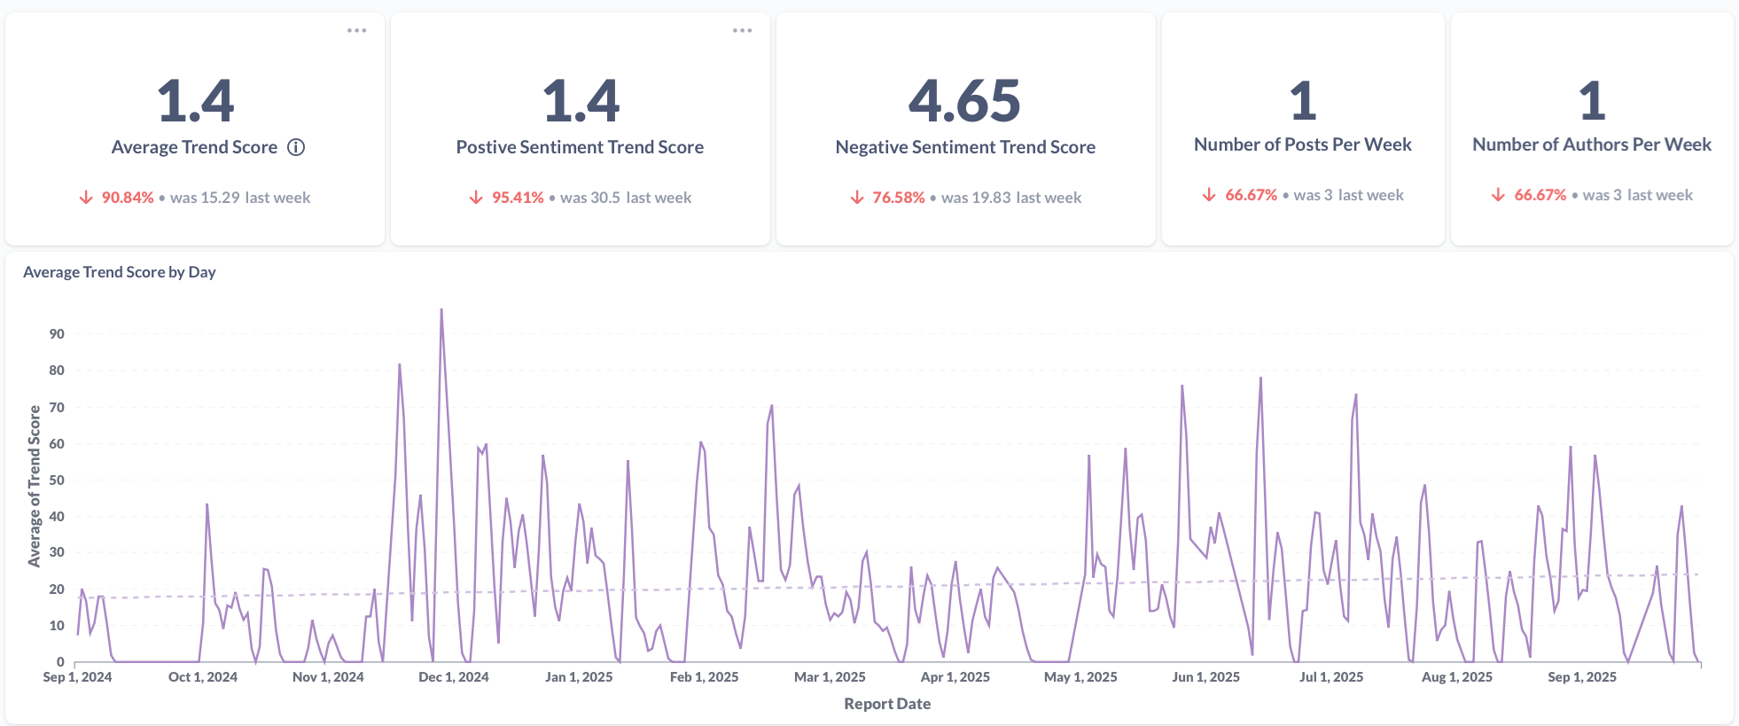
Task: Click the 'was 15.29 last week' comparison text
Action: 240,198
